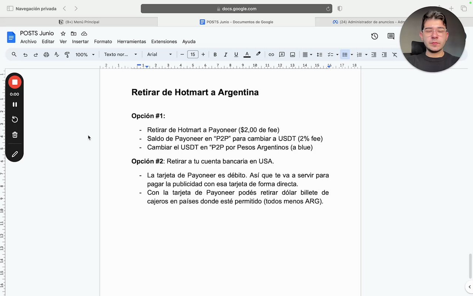Print the document

point(46,54)
